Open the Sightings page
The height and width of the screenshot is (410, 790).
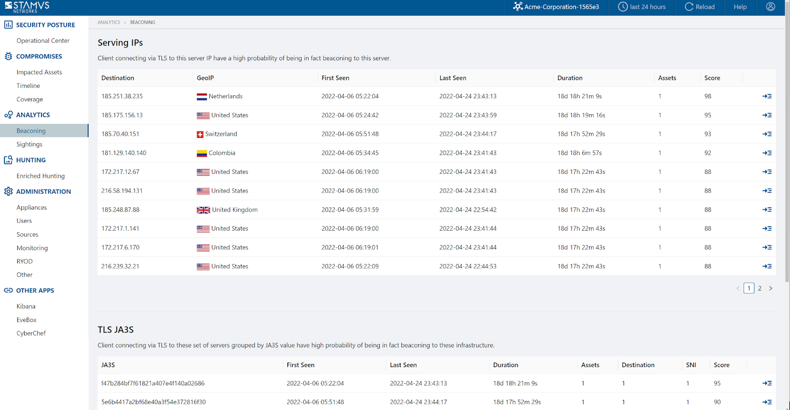[x=29, y=144]
